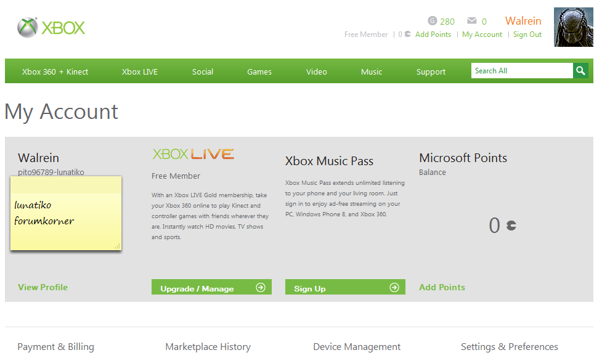Image resolution: width=602 pixels, height=358 pixels.
Task: Go to the Support menu
Action: pos(431,71)
